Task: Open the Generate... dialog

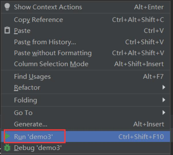Action: click(x=31, y=124)
